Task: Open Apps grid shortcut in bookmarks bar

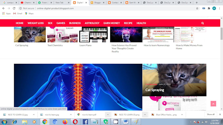Action: [x=7, y=13]
